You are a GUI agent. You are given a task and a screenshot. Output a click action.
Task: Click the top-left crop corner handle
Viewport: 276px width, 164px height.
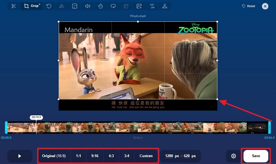point(59,22)
